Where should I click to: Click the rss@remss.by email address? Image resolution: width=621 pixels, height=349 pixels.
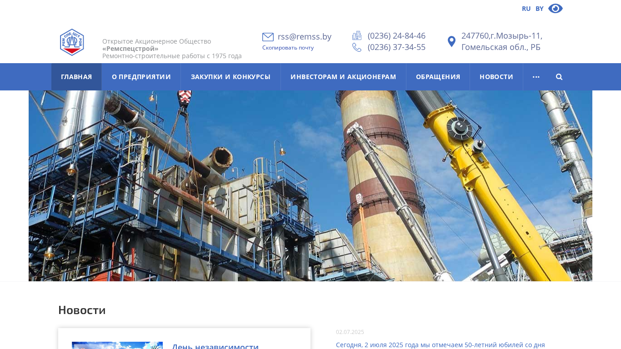305,37
